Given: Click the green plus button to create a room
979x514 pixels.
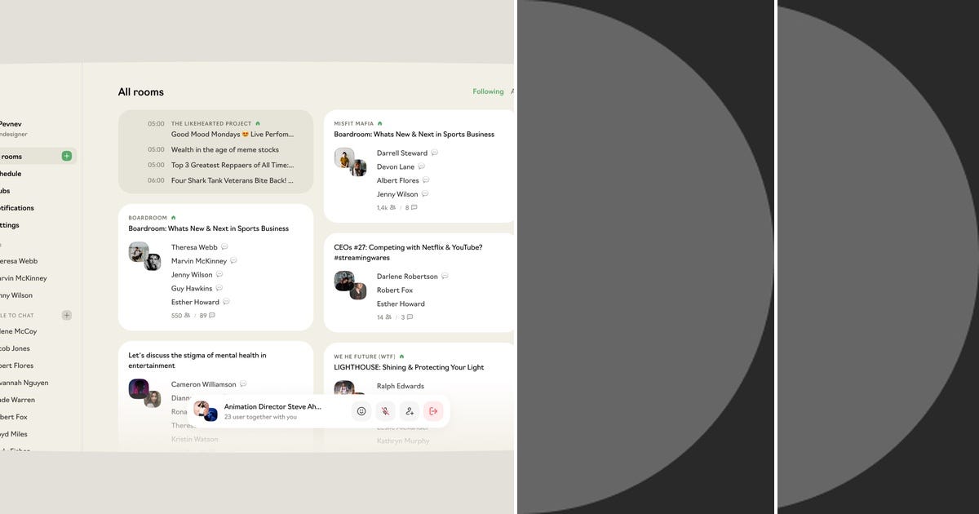Looking at the screenshot, I should [x=67, y=156].
